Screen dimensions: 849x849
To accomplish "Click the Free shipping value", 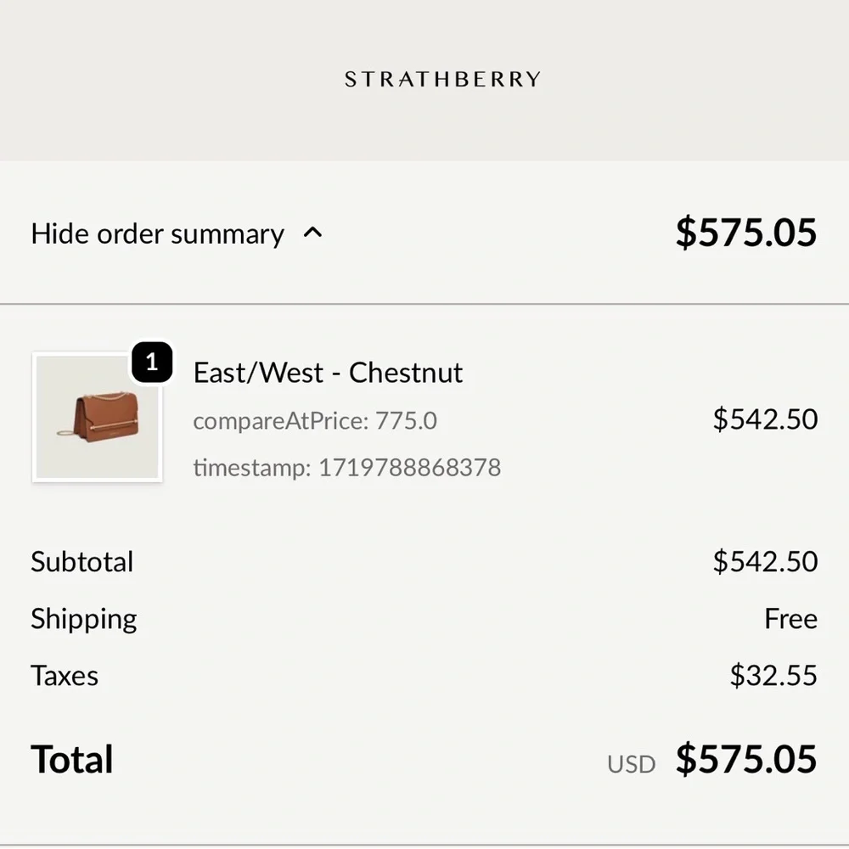I will point(790,619).
